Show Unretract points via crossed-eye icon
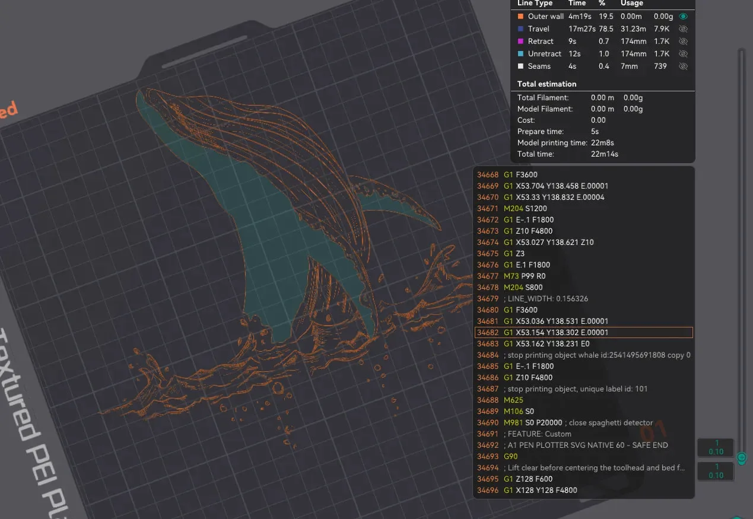This screenshot has width=753, height=519. coord(683,54)
